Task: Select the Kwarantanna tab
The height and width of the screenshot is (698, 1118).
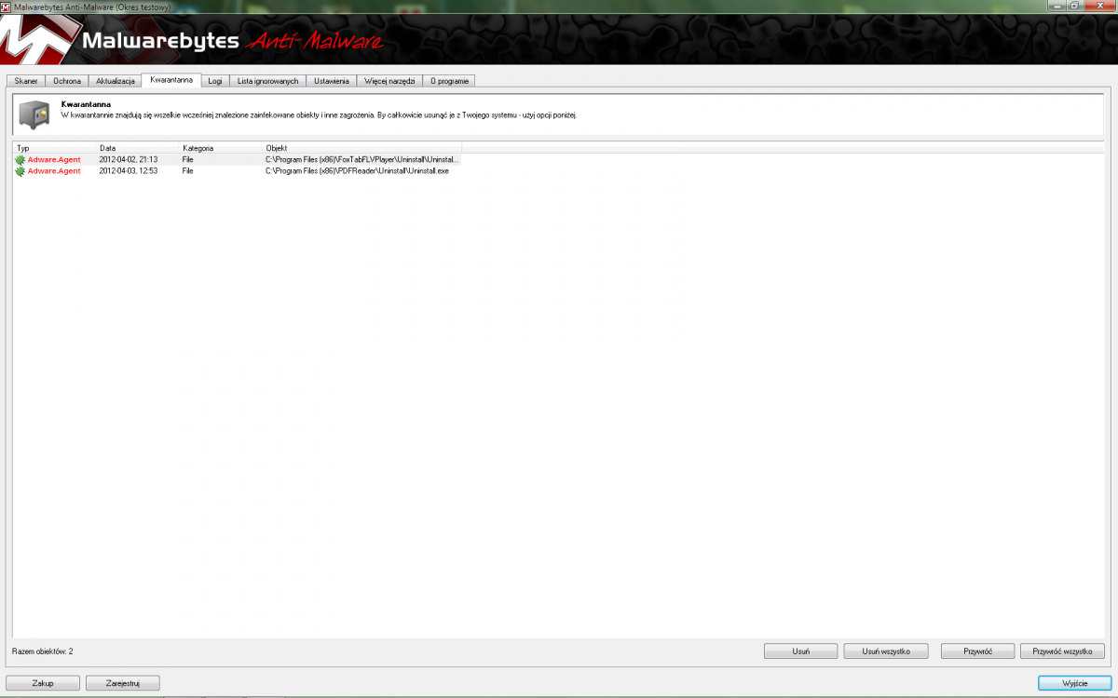Action: click(171, 80)
